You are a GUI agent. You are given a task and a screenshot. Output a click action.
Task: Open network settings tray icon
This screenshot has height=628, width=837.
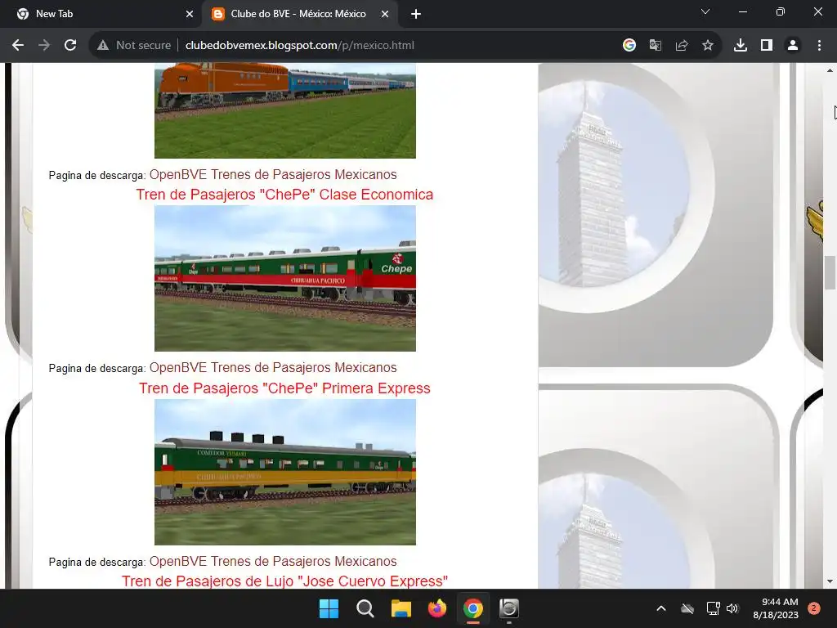(x=713, y=608)
